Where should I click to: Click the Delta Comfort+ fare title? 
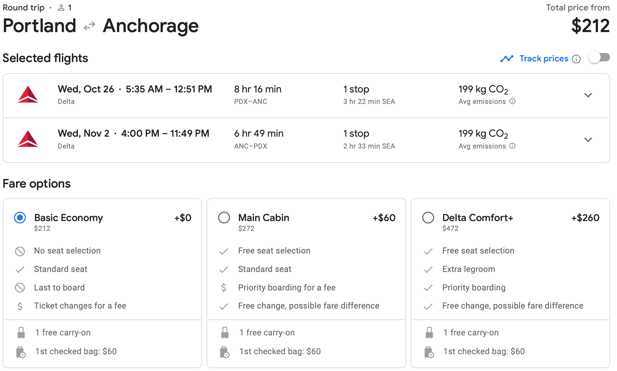pos(477,218)
